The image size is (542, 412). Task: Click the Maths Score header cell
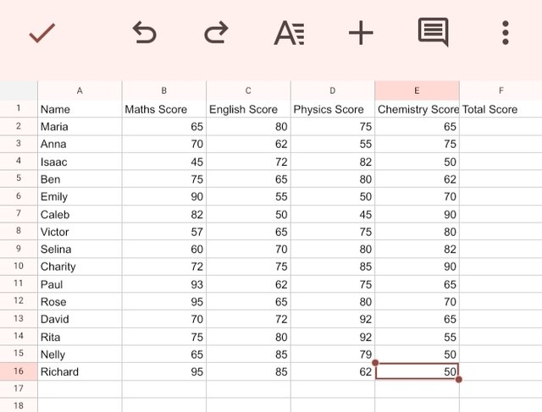click(163, 109)
